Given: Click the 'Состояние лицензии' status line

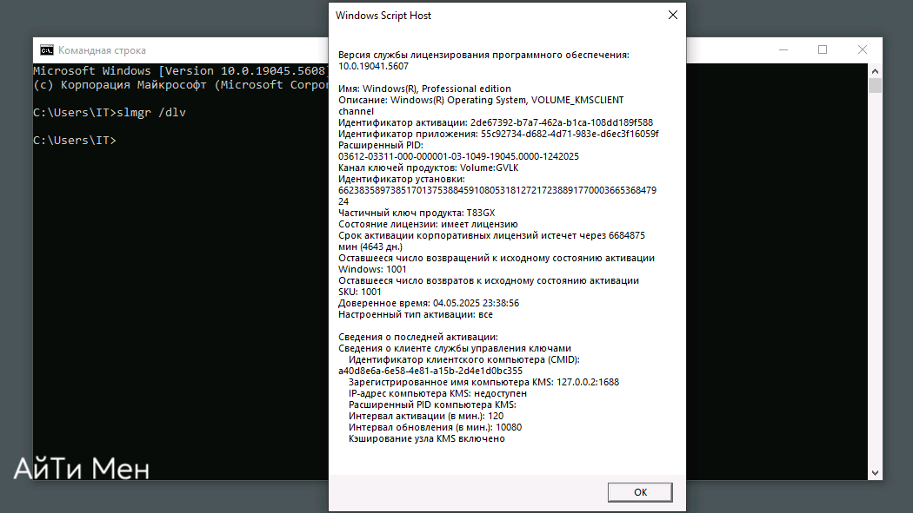Looking at the screenshot, I should tap(428, 224).
